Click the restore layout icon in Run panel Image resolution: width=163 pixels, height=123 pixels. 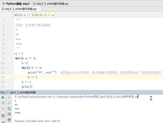3,116
